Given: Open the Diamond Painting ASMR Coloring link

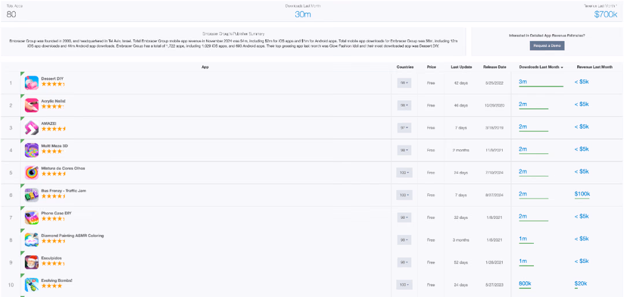Looking at the screenshot, I should click(x=72, y=236).
